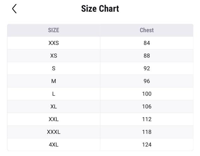The height and width of the screenshot is (156, 200).
Task: Choose the XL size label
Action: pyautogui.click(x=54, y=106)
